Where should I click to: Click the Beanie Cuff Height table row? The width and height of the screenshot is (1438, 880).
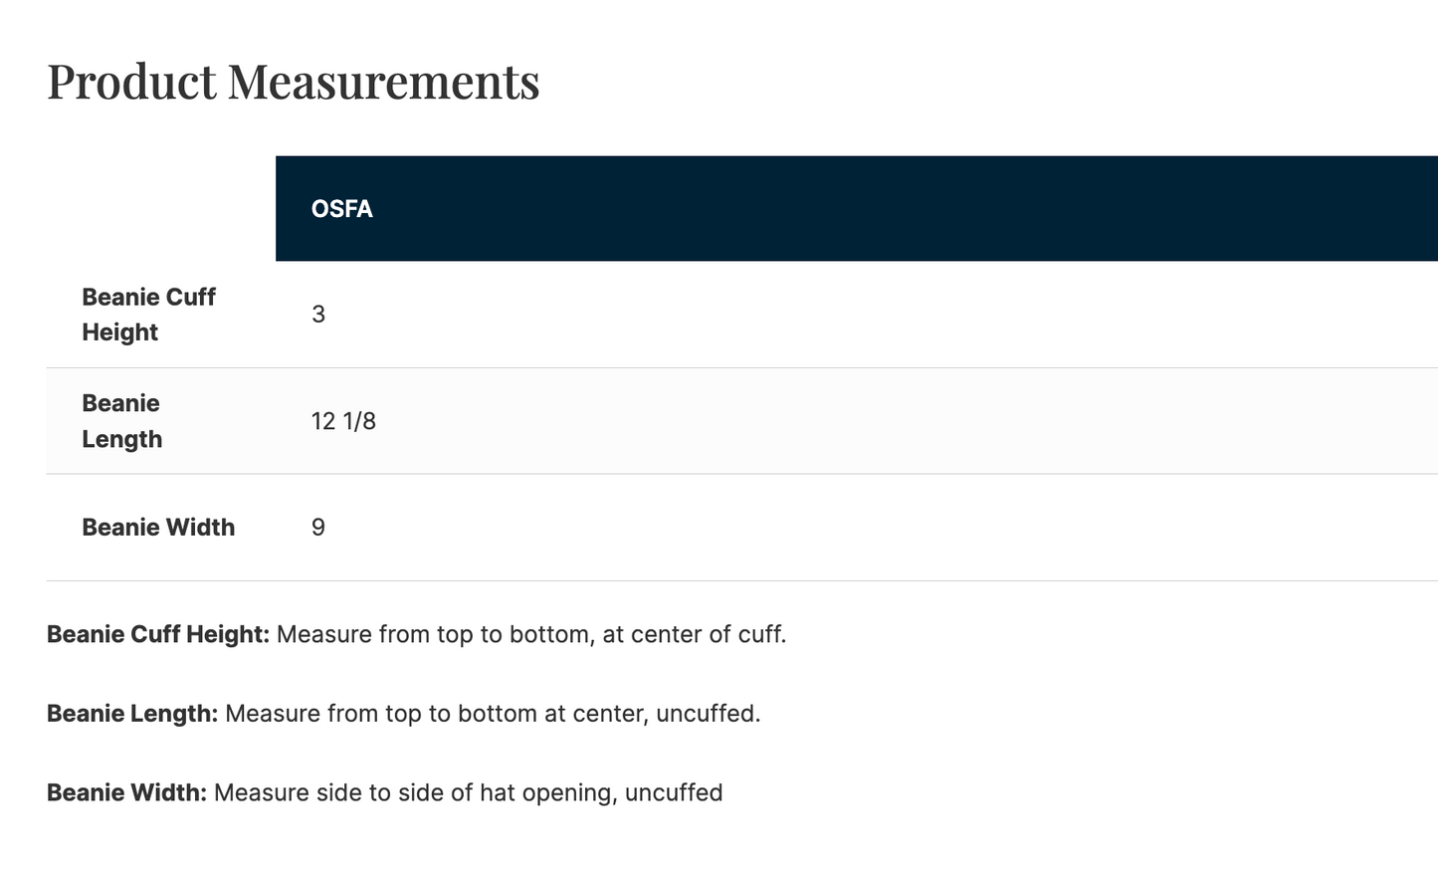742,315
